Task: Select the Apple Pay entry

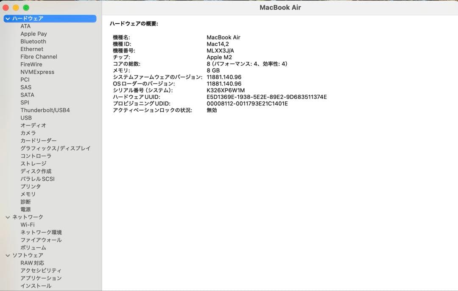Action: (34, 33)
